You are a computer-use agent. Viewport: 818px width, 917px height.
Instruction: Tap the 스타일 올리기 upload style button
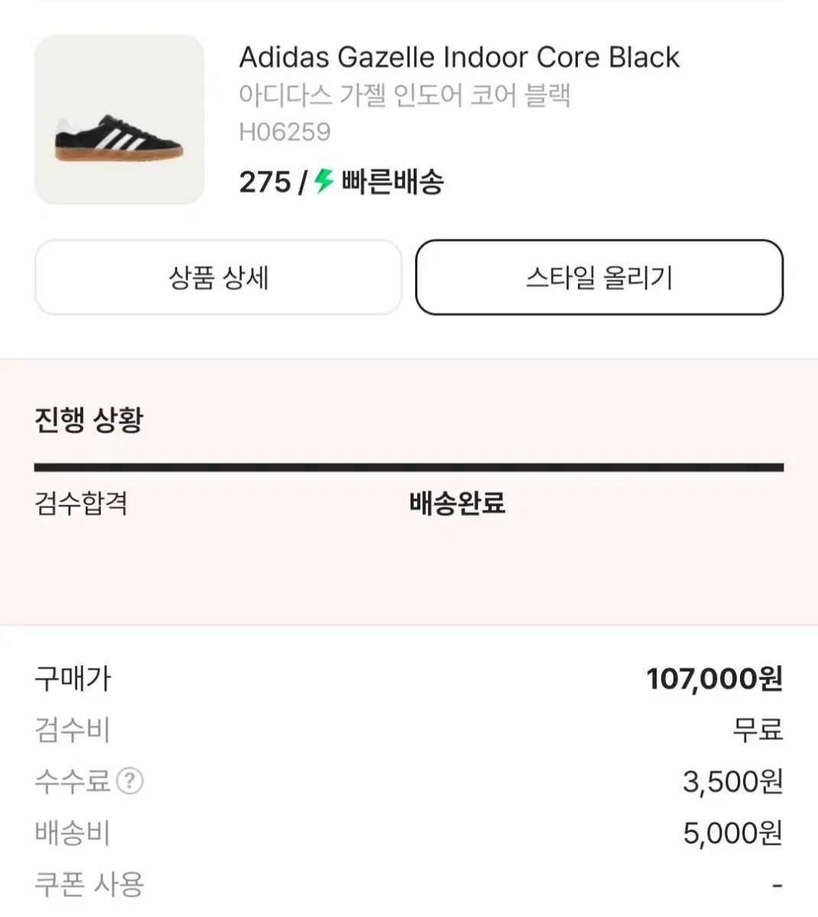[x=599, y=277]
